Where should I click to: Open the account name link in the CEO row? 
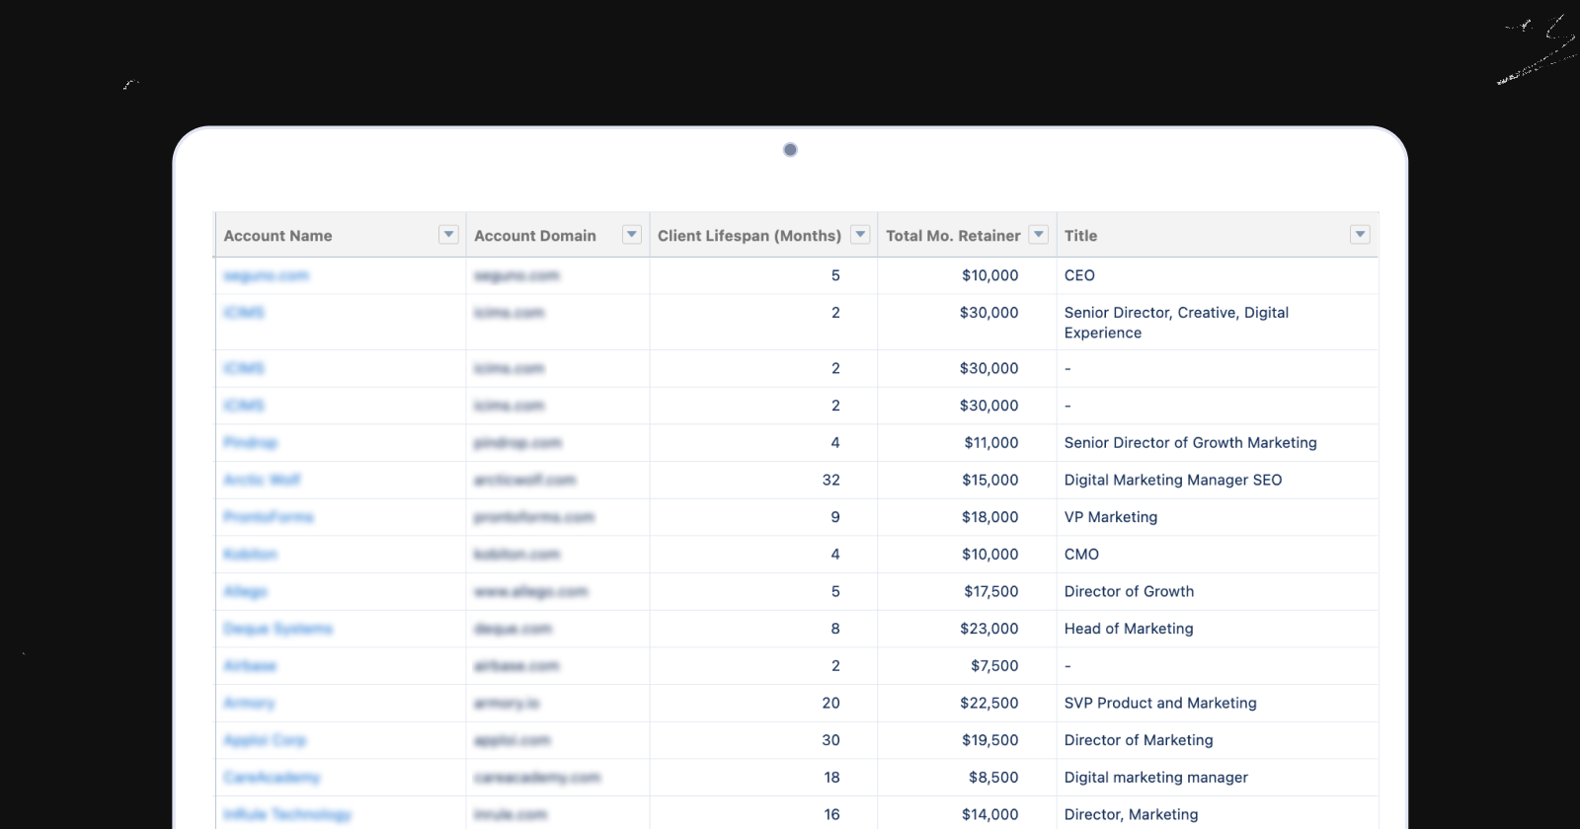tap(267, 275)
